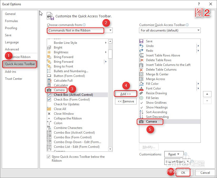
Task: Click the Combine Characters icon
Action: click(x=49, y=128)
